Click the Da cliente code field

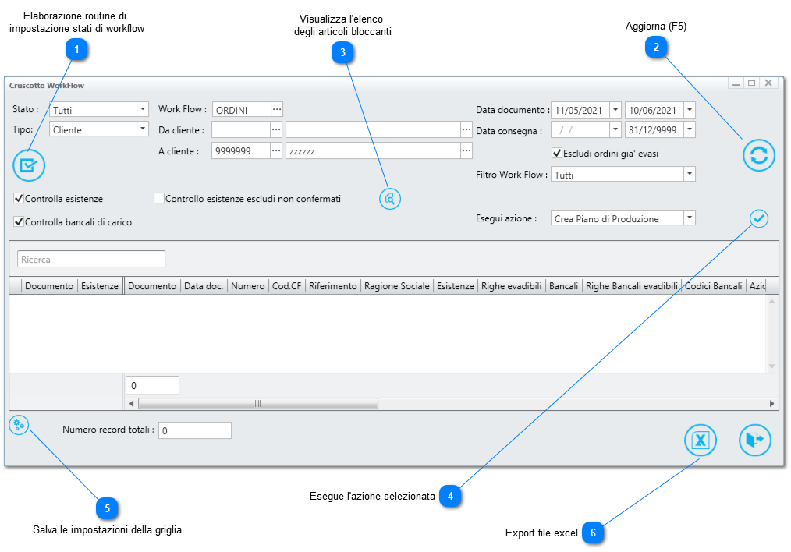[241, 129]
